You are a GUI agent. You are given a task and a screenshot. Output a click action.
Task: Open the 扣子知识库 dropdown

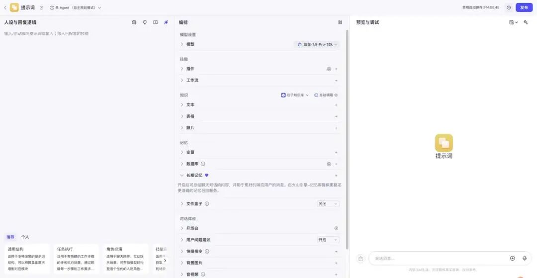click(x=295, y=95)
